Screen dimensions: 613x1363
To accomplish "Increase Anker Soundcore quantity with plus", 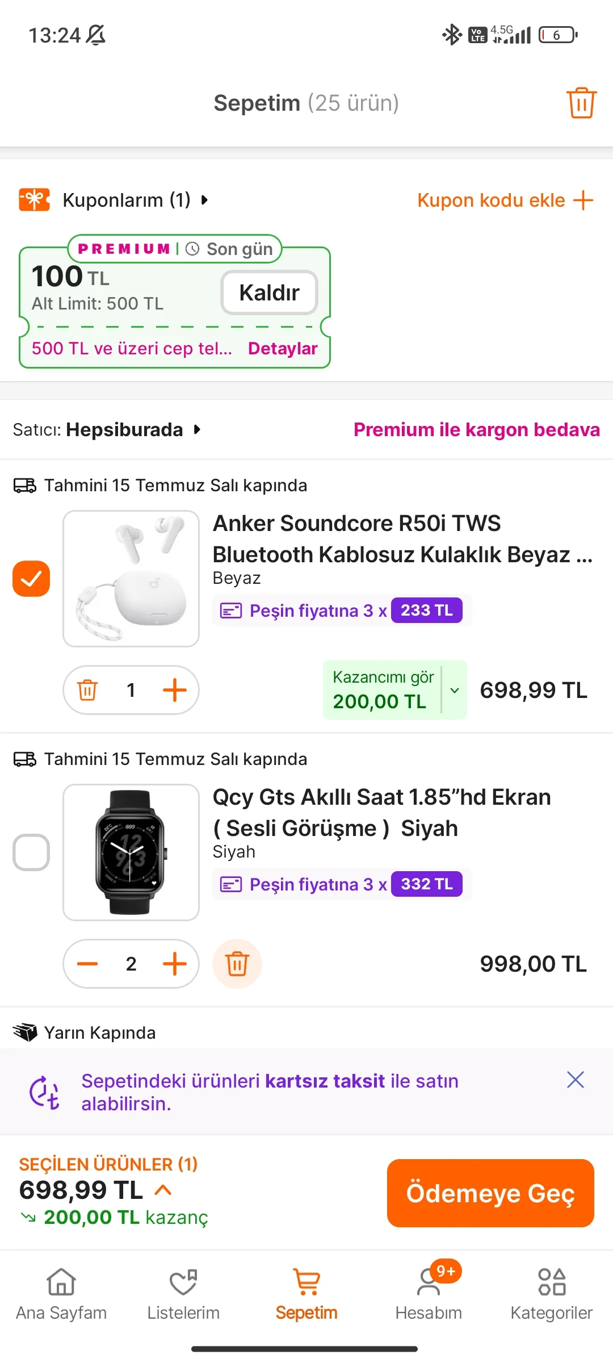I will pos(174,690).
